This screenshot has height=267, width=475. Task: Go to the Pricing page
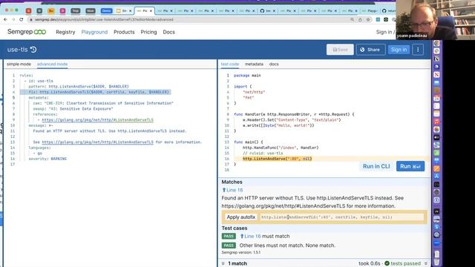148,32
